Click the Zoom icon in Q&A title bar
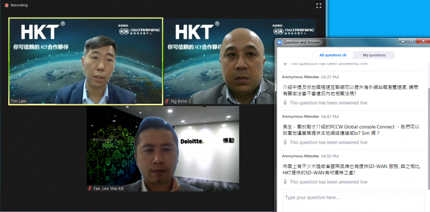The height and width of the screenshot is (212, 430). (279, 42)
